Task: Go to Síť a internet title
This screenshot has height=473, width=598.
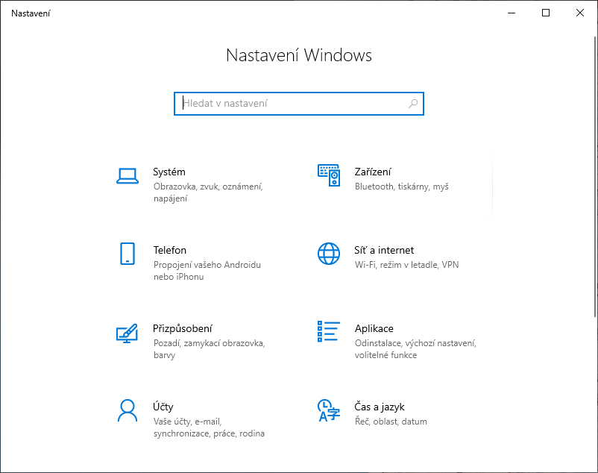Action: [x=384, y=250]
